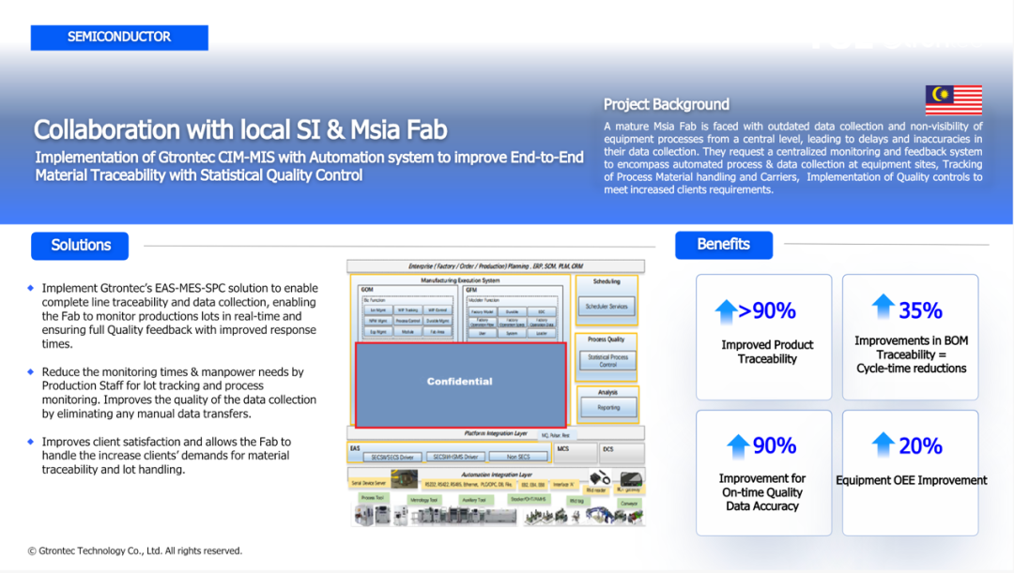
Task: Select the SEMICONDUCTOR label
Action: (119, 38)
